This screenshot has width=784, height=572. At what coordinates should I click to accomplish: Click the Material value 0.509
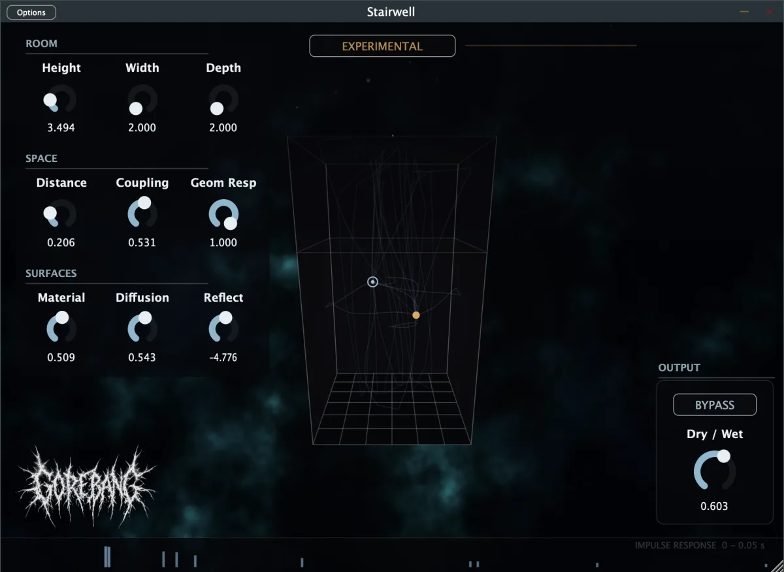(x=61, y=358)
